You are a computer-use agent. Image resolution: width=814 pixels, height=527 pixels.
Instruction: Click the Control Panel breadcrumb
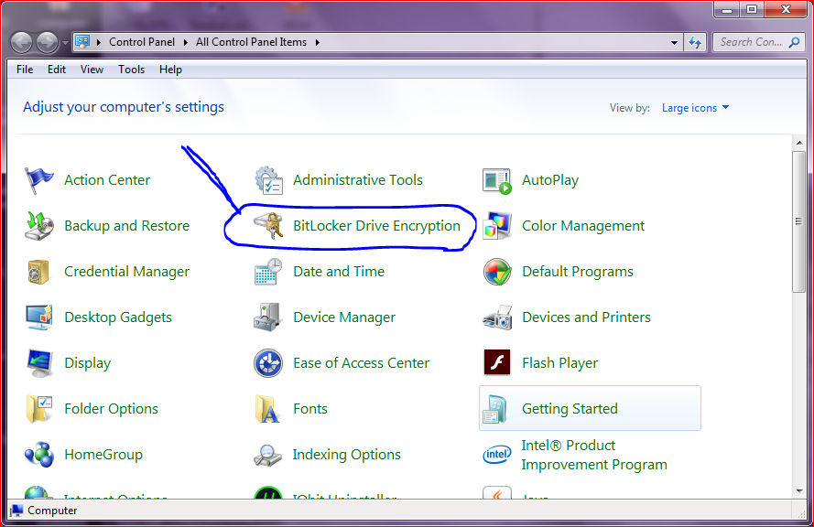[142, 42]
